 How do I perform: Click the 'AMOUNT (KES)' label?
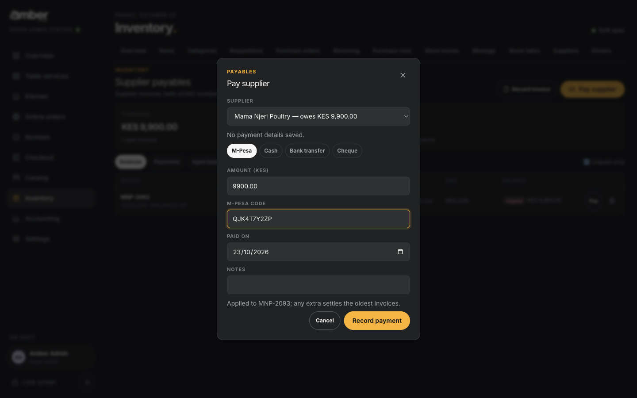coord(248,170)
